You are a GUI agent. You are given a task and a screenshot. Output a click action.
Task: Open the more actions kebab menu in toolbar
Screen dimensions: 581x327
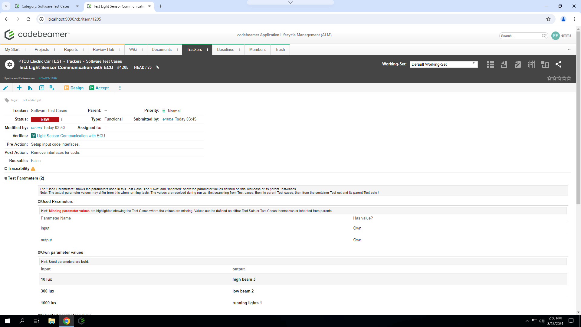120,88
